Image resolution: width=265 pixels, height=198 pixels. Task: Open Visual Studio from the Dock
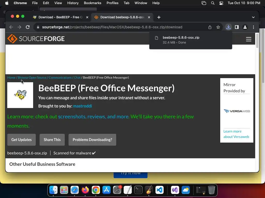click(175, 190)
